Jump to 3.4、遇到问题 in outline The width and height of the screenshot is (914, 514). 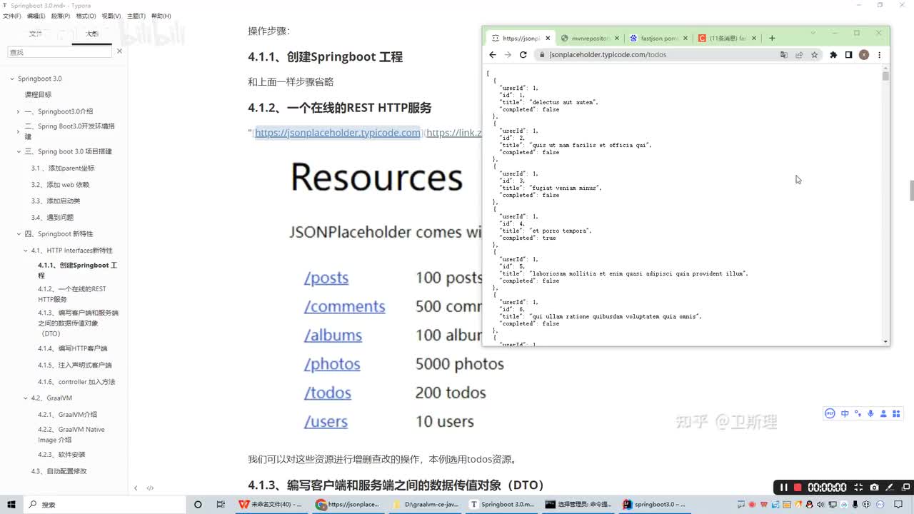tap(52, 218)
